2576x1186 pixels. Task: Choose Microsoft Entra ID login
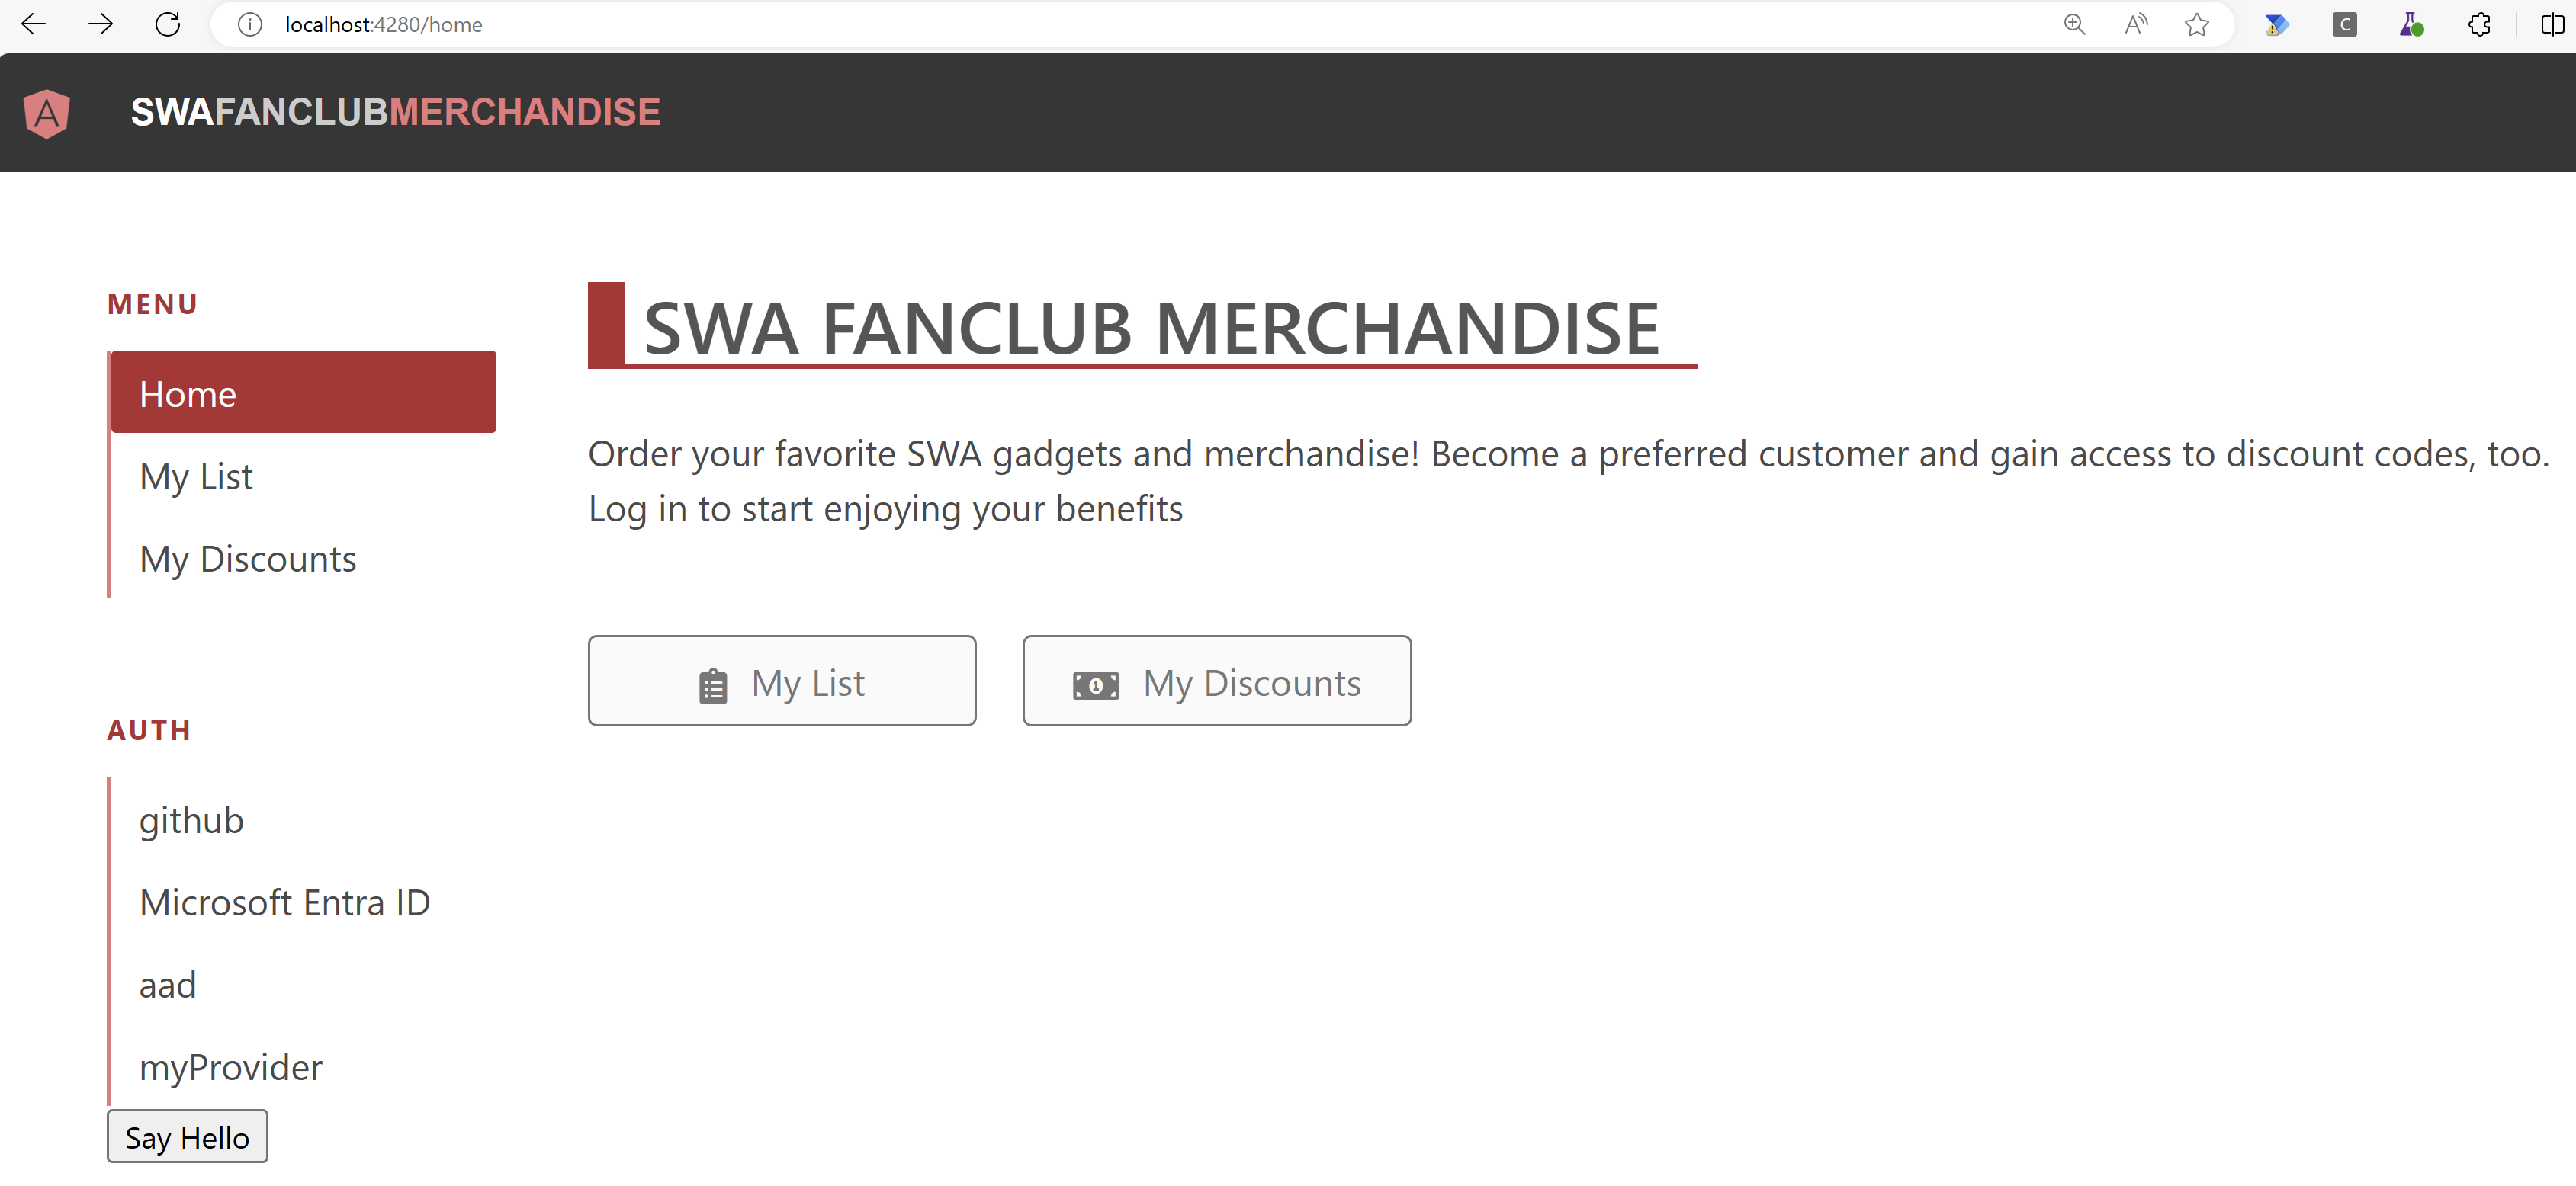[x=284, y=902]
